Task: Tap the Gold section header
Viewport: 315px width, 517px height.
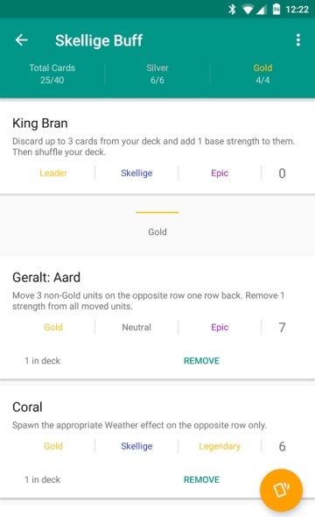Action: click(x=157, y=232)
